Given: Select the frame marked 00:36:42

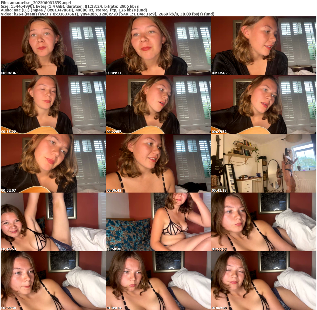Looking at the screenshot, I should (158, 163).
